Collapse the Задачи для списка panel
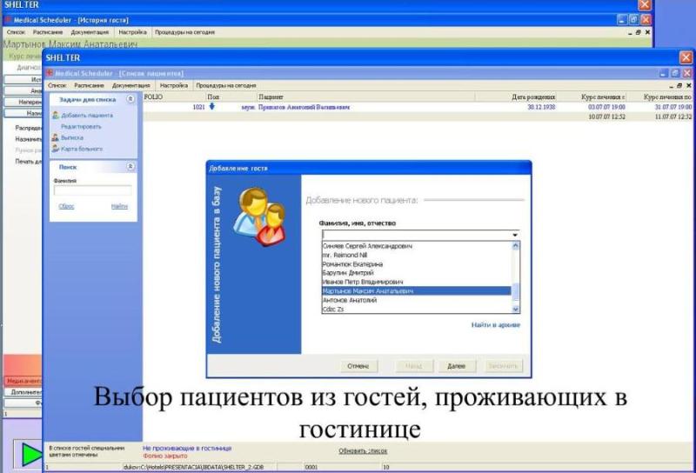 [x=130, y=99]
